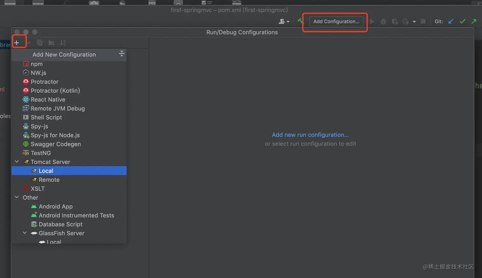Collapse the GlassFish Server chevron
This screenshot has height=278, width=482.
[x=25, y=233]
